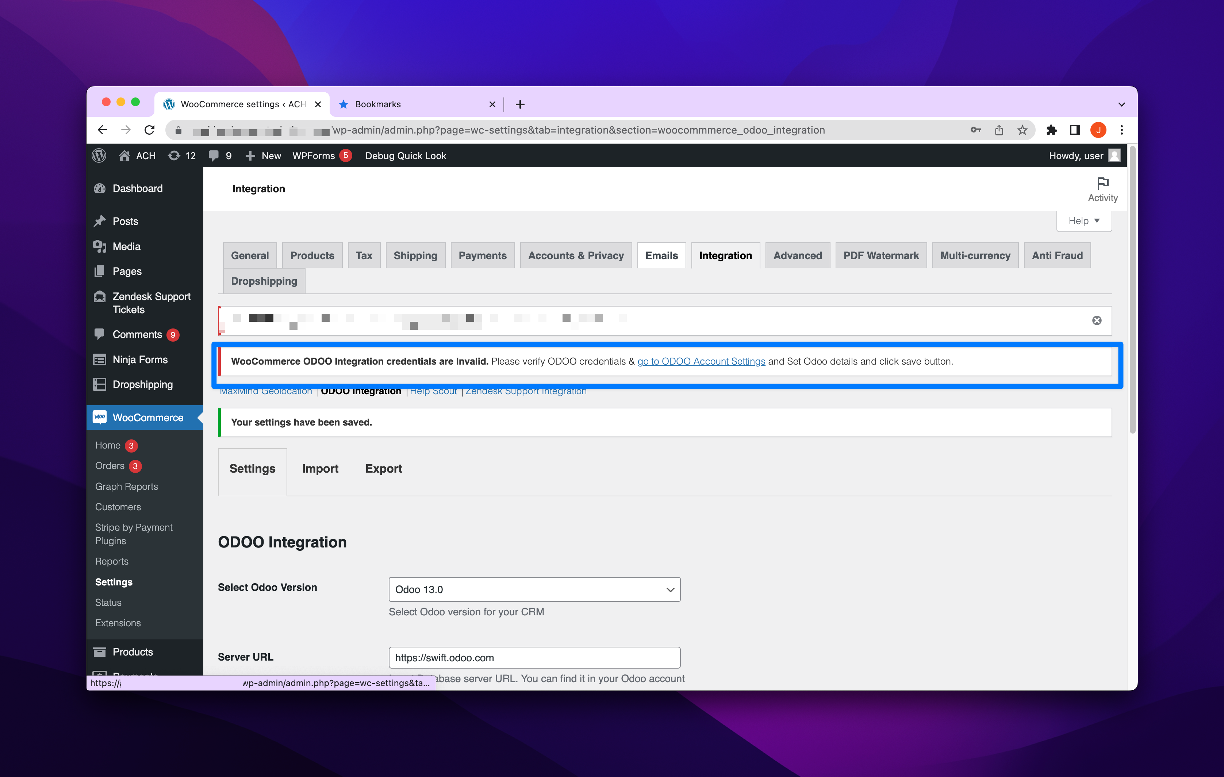Viewport: 1224px width, 777px height.
Task: Open the Advanced settings tab
Action: pos(798,255)
